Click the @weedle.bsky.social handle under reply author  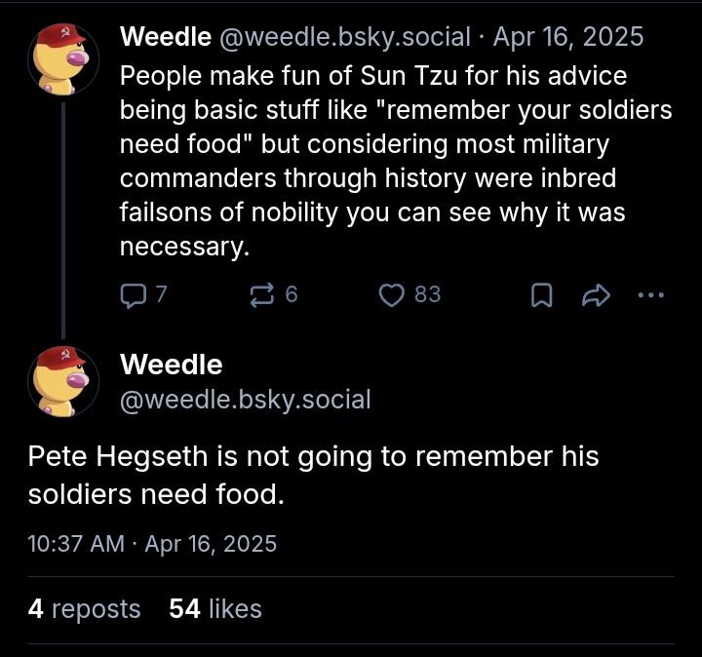tap(245, 399)
